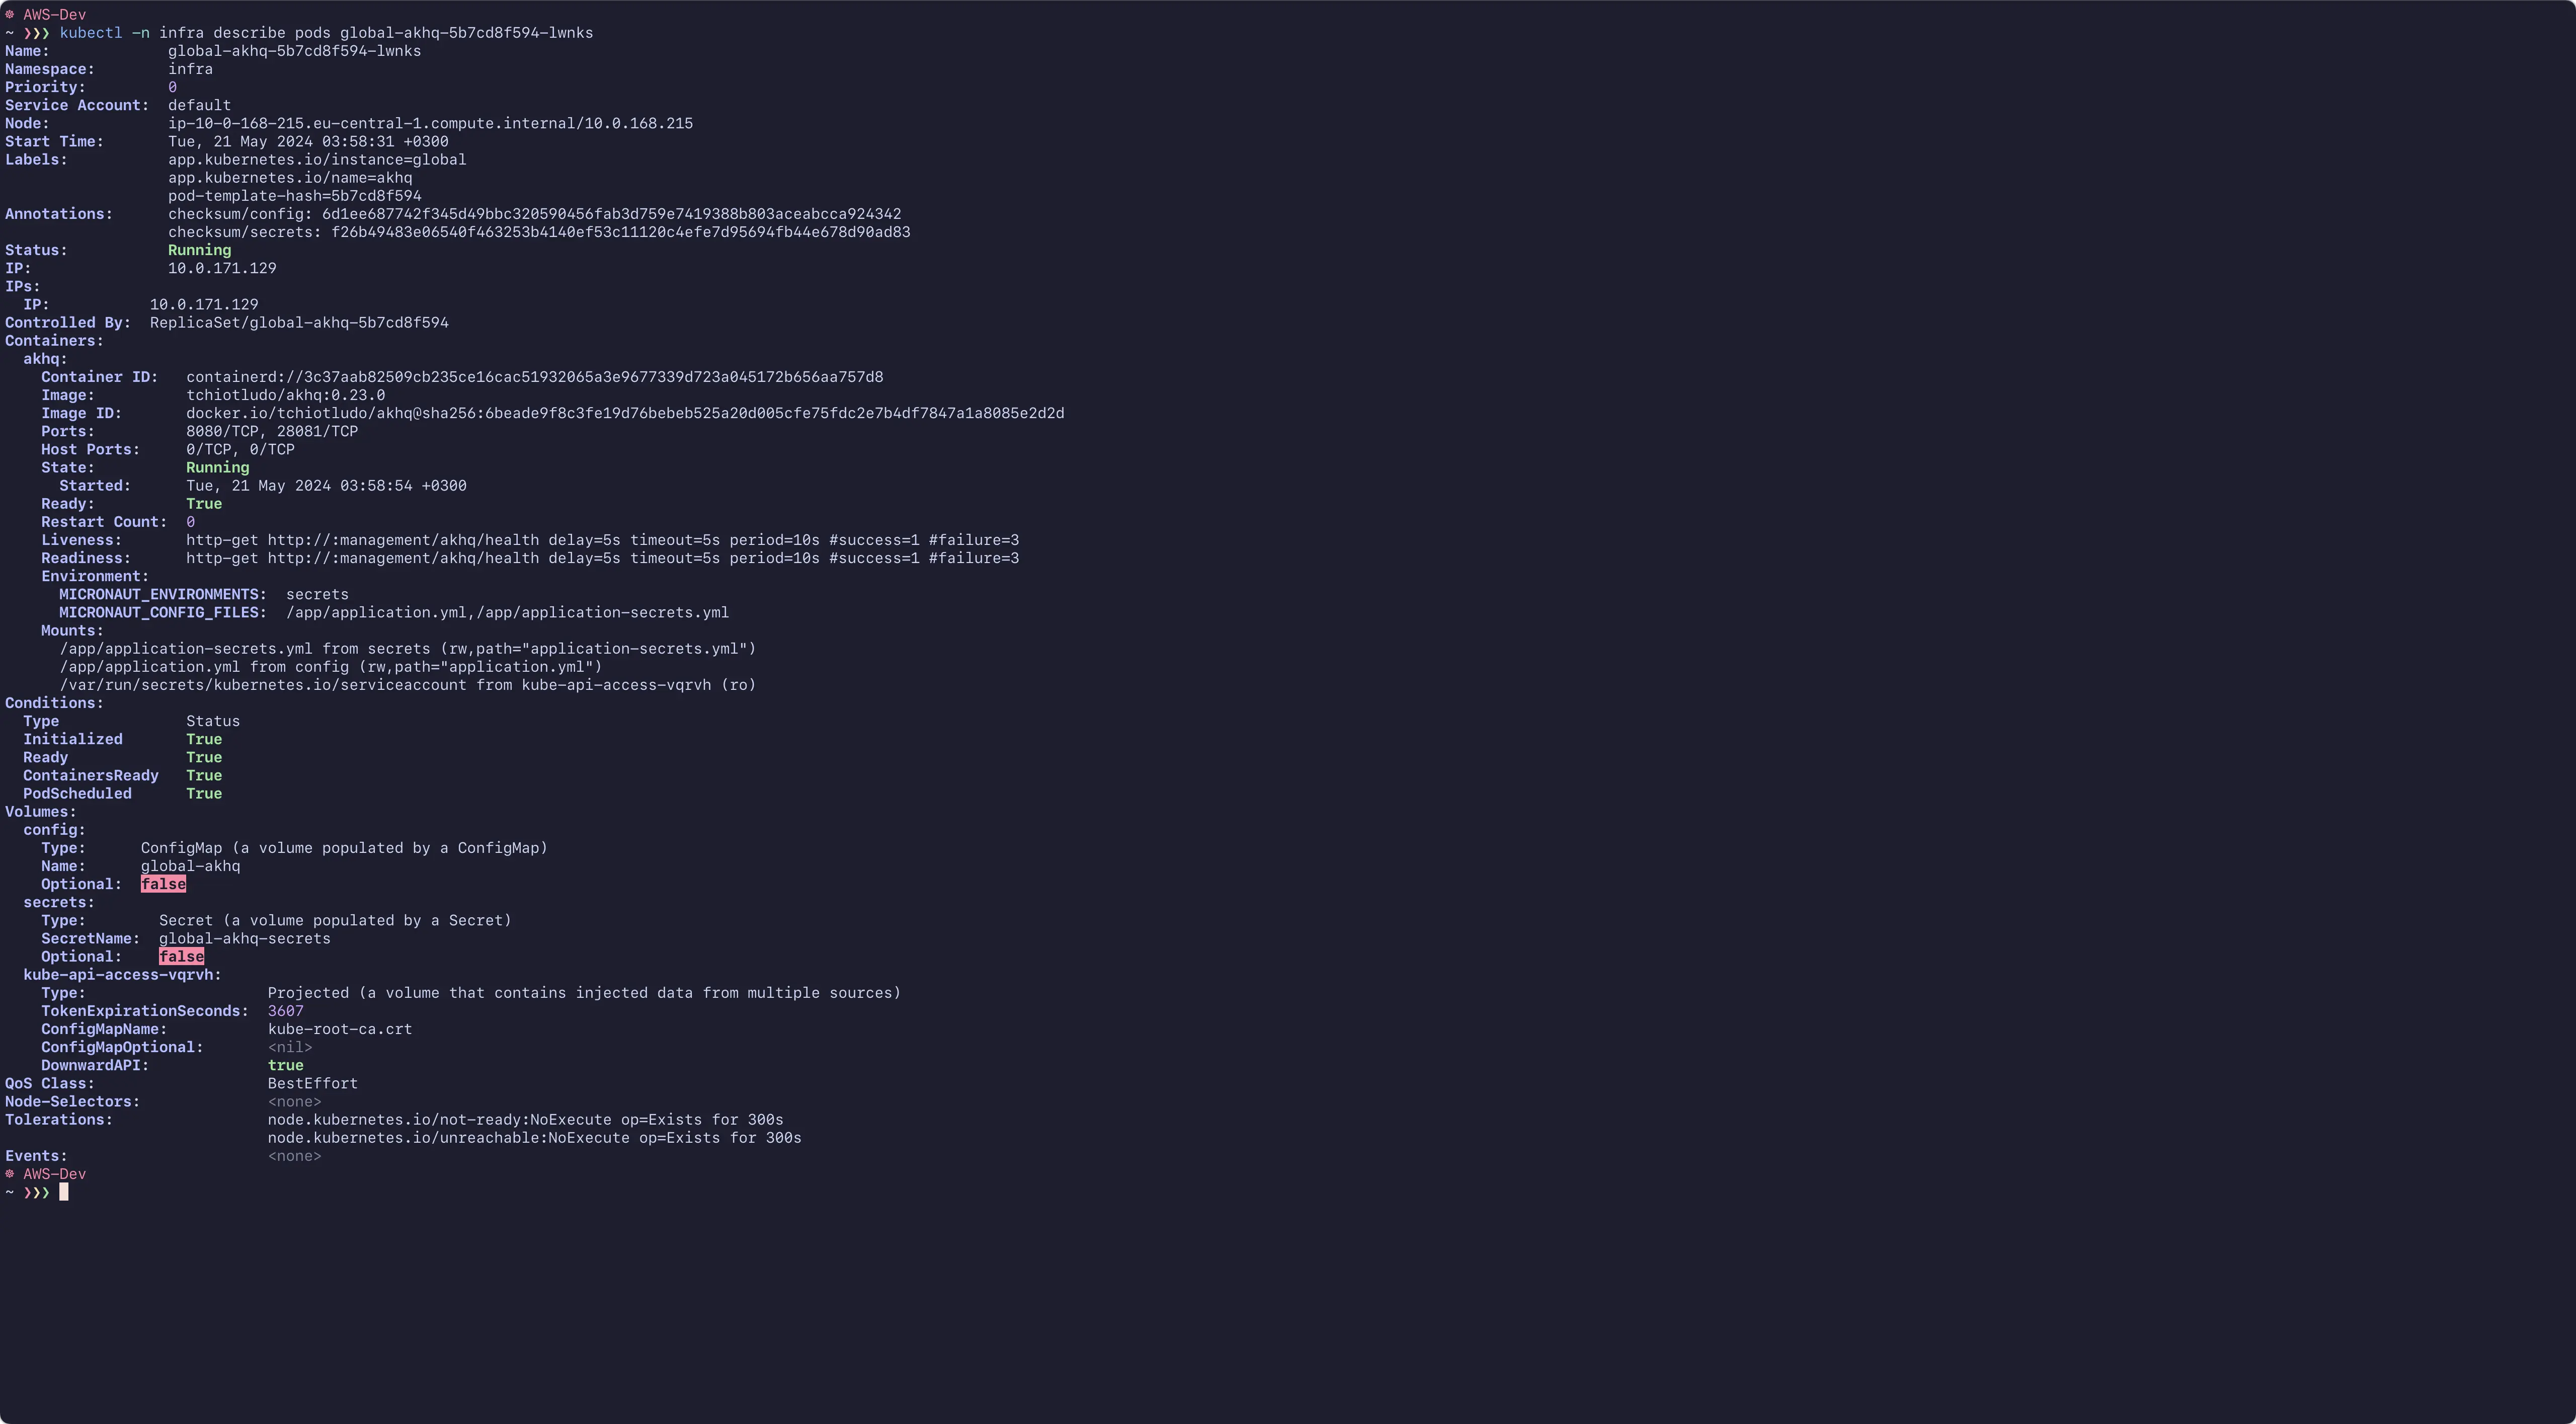This screenshot has width=2576, height=1424.
Task: Click the AWS-Dev kube context icon at top
Action: [10, 15]
